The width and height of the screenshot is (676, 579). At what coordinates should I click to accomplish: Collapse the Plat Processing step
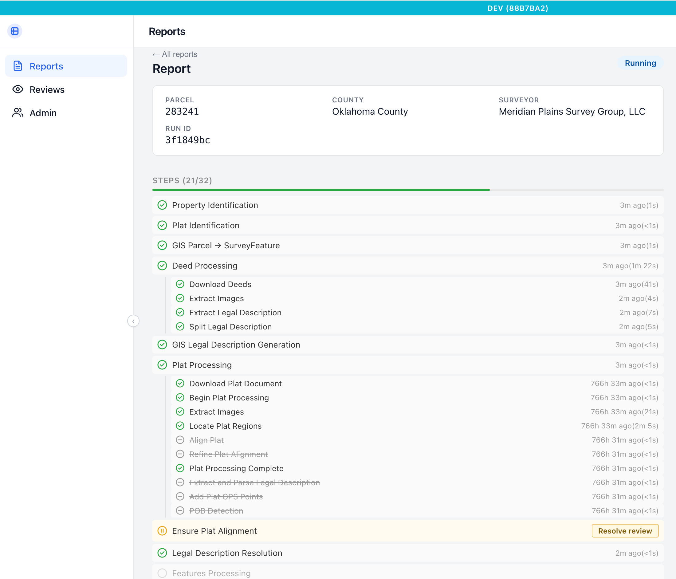point(408,365)
